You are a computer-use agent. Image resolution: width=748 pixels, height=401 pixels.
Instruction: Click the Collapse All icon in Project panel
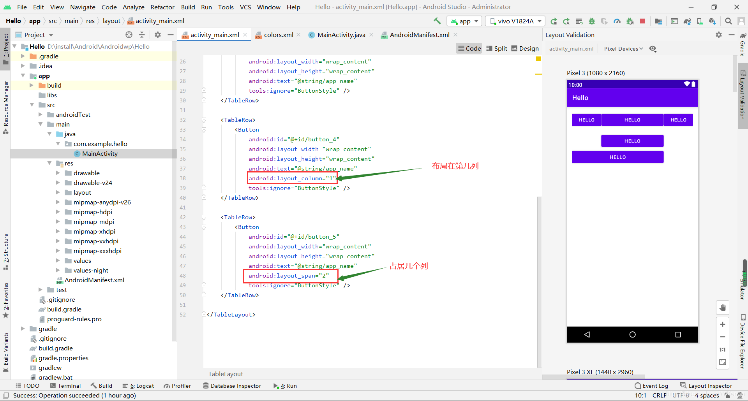[x=142, y=35]
